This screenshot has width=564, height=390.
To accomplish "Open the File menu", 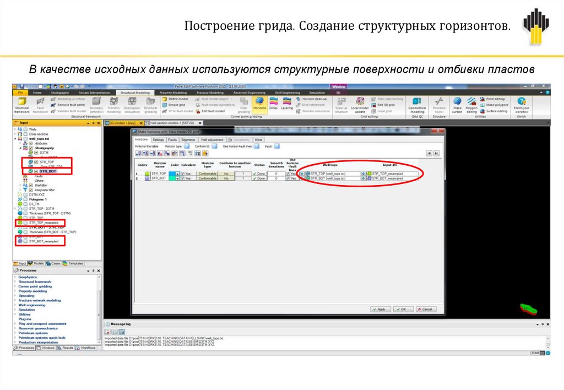I will [20, 93].
